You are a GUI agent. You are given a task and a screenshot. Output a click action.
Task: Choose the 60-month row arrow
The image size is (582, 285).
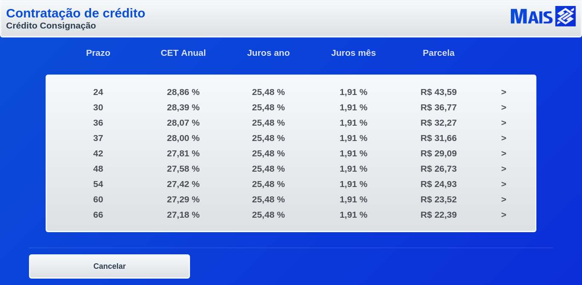504,199
